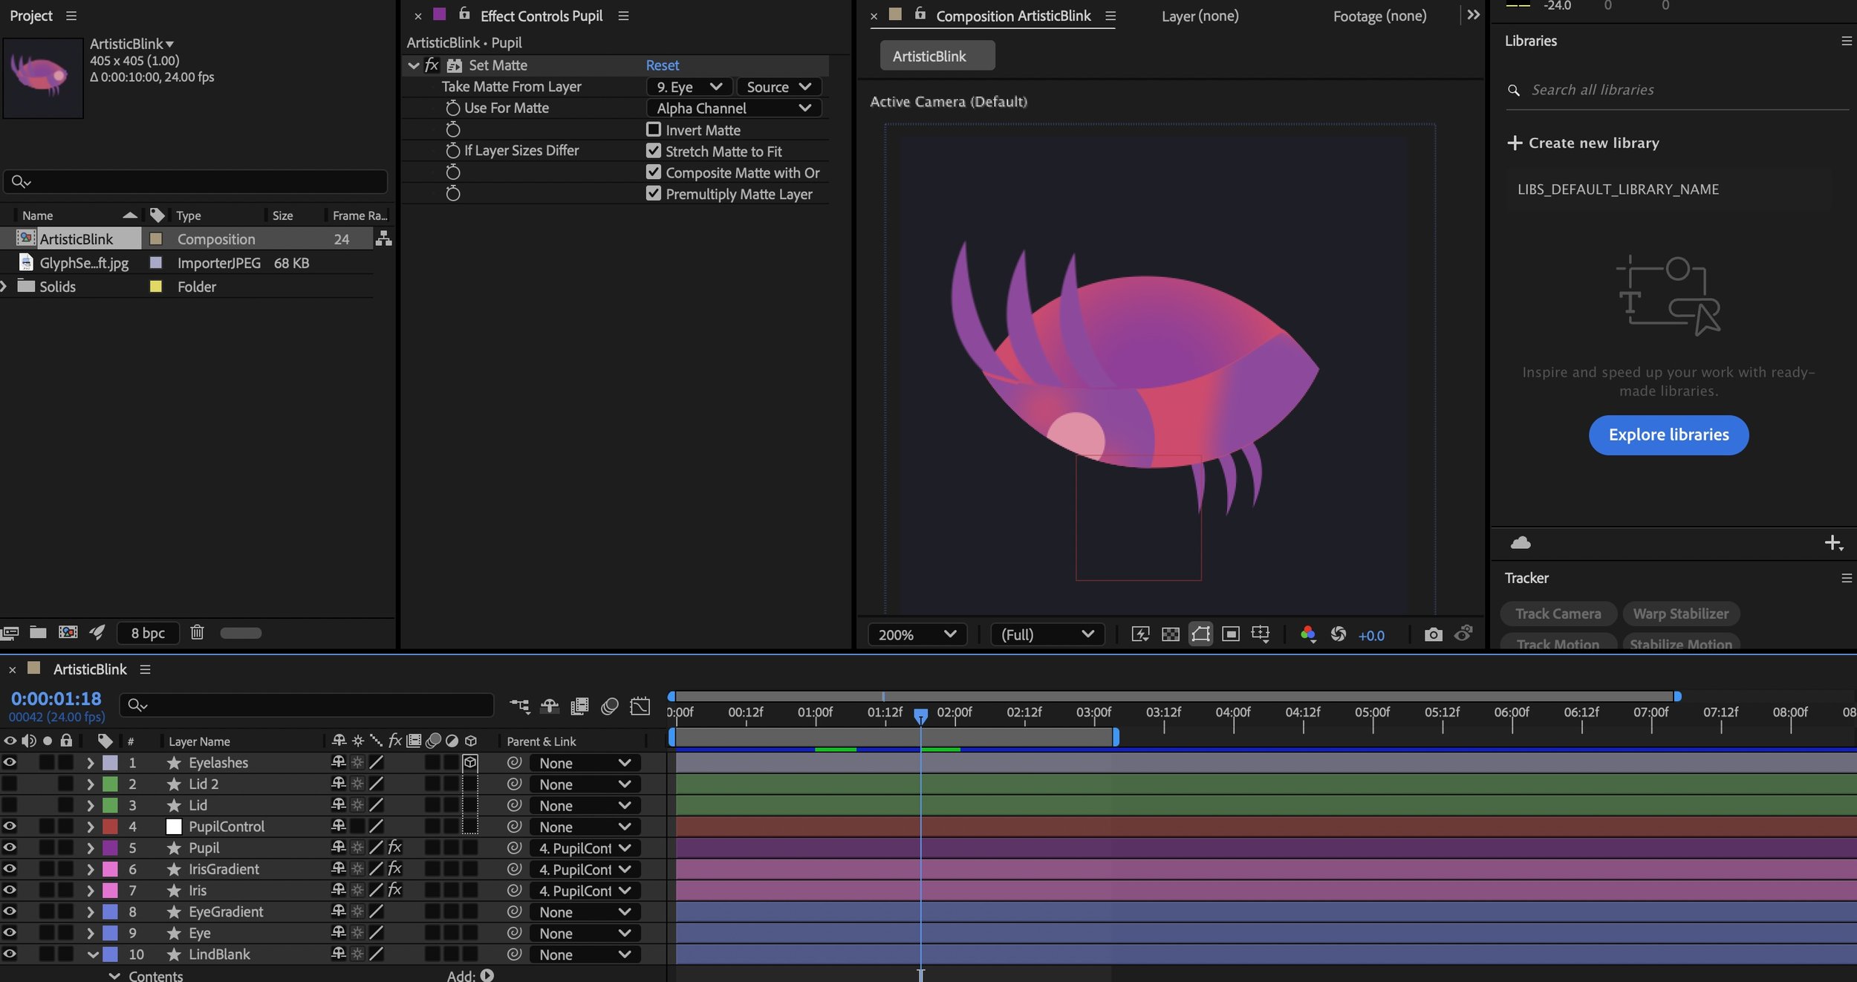The image size is (1857, 982).
Task: Hide the Eyelashes layer with eye toggle
Action: point(10,762)
